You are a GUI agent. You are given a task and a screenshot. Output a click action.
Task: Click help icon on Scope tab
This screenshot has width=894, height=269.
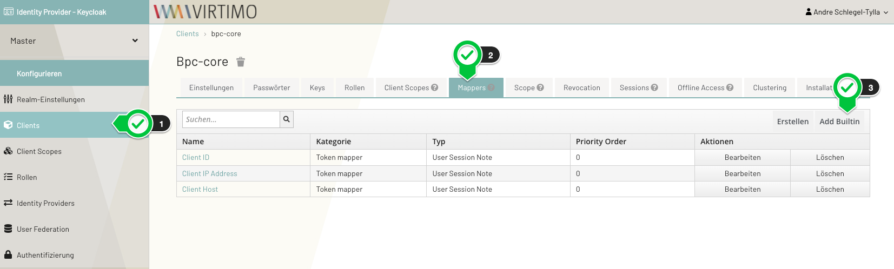click(x=540, y=88)
